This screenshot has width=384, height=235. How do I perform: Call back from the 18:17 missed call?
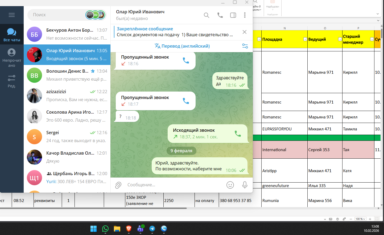tap(186, 101)
